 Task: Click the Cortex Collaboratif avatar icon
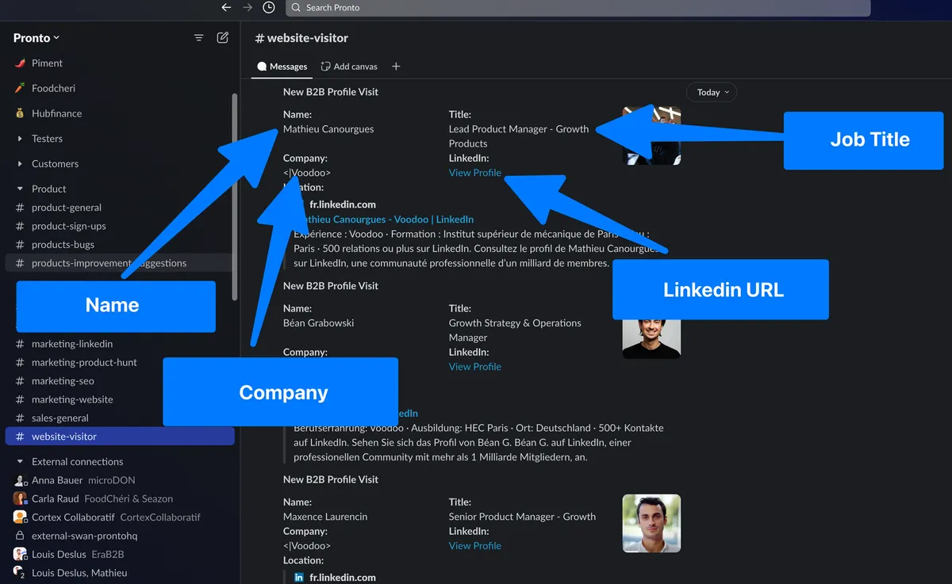pos(20,517)
